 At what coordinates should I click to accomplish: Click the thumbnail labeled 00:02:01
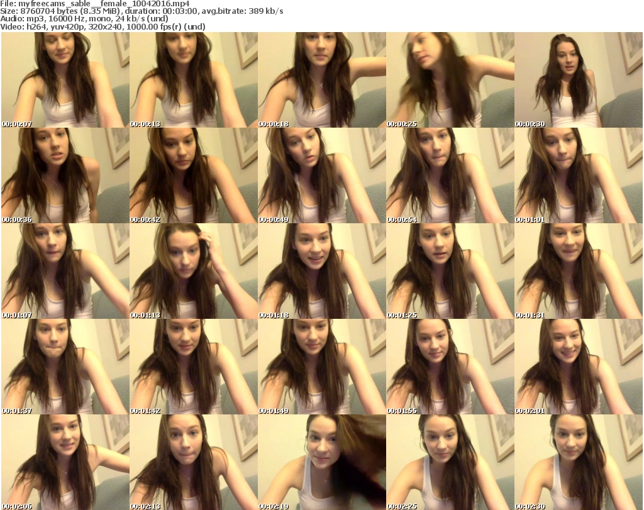[579, 367]
